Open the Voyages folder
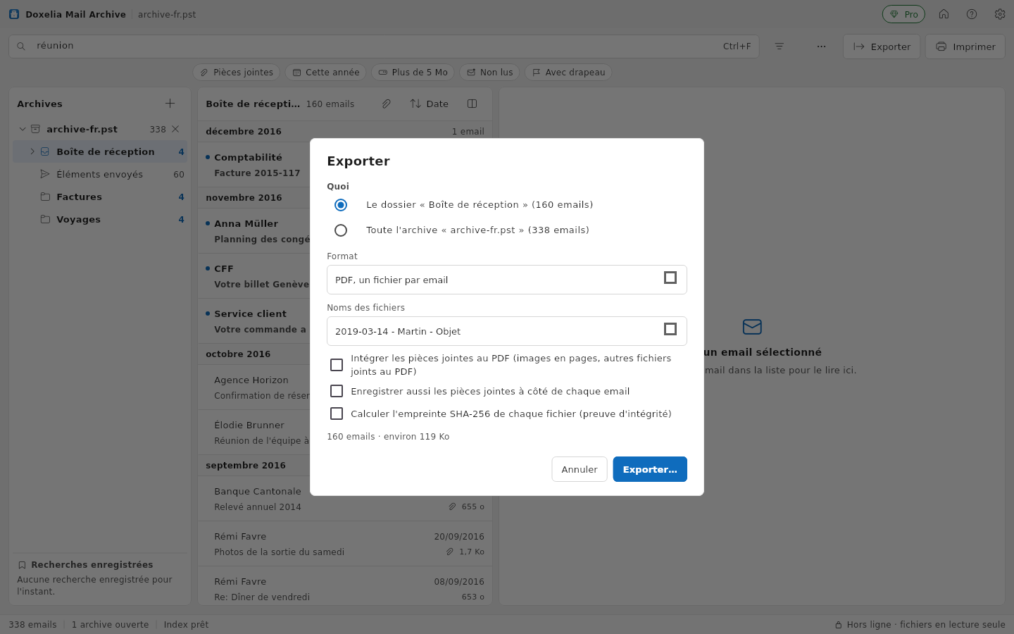Screen dimensions: 1014x634 coord(100,219)
